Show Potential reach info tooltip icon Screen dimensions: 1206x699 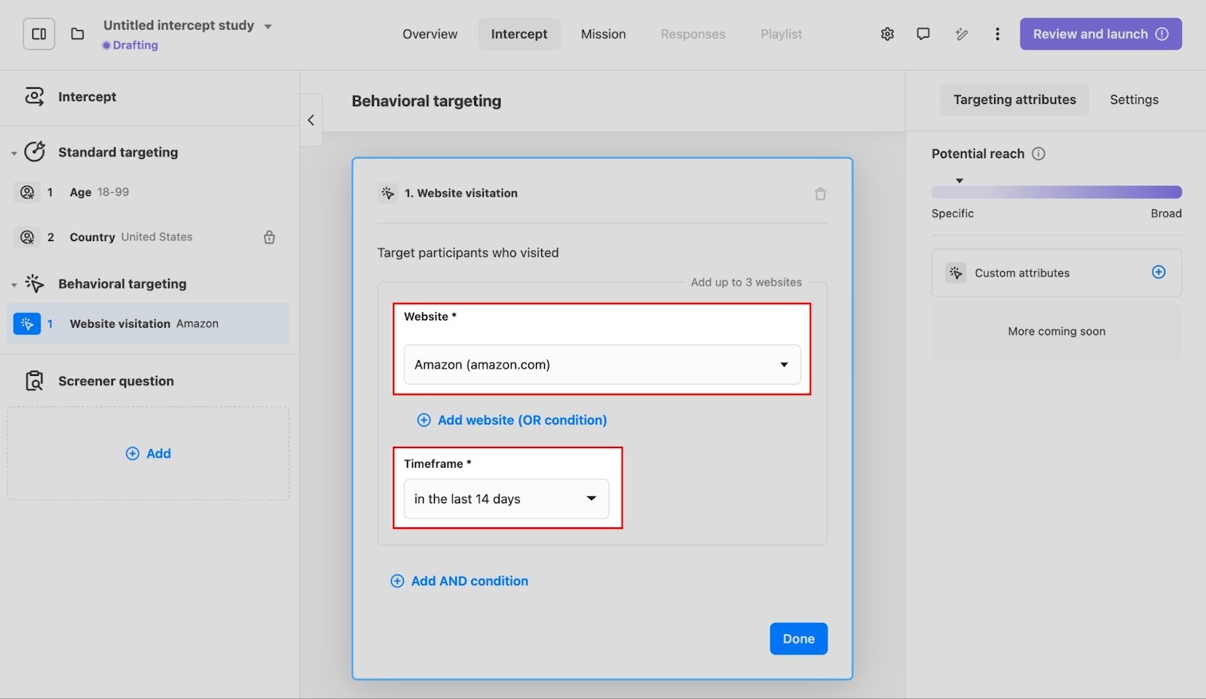tap(1038, 154)
